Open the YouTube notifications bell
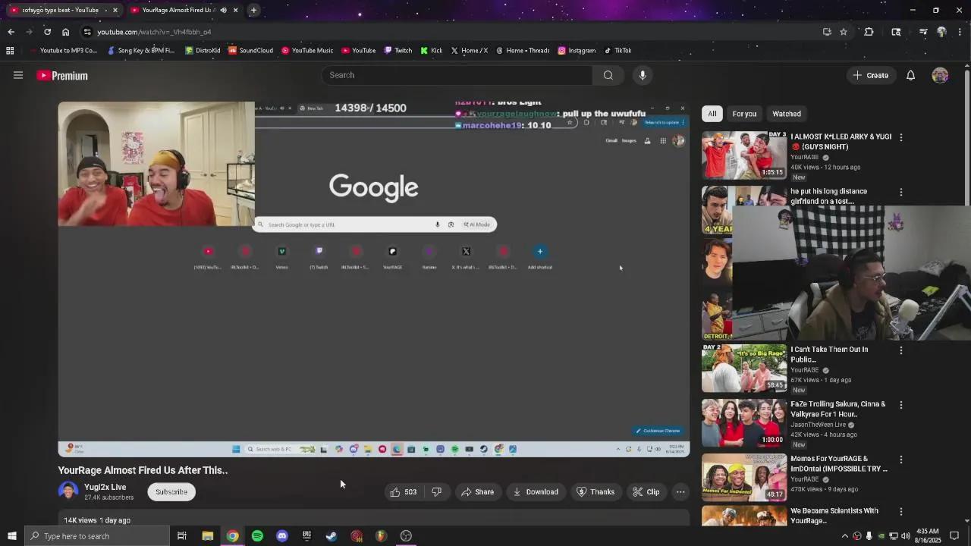The width and height of the screenshot is (971, 546). pyautogui.click(x=910, y=75)
